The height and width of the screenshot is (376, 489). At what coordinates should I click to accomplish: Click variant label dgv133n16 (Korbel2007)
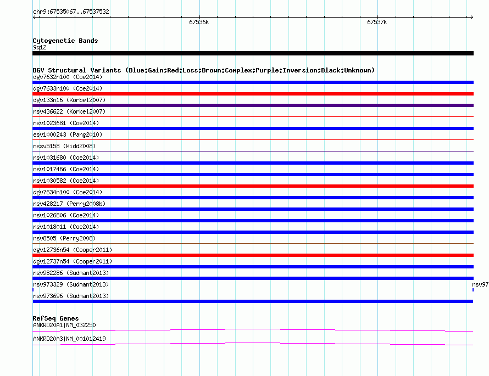69,100
